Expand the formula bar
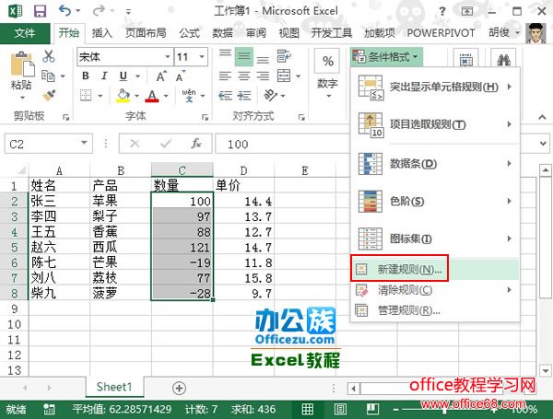The image size is (553, 419). (x=543, y=144)
